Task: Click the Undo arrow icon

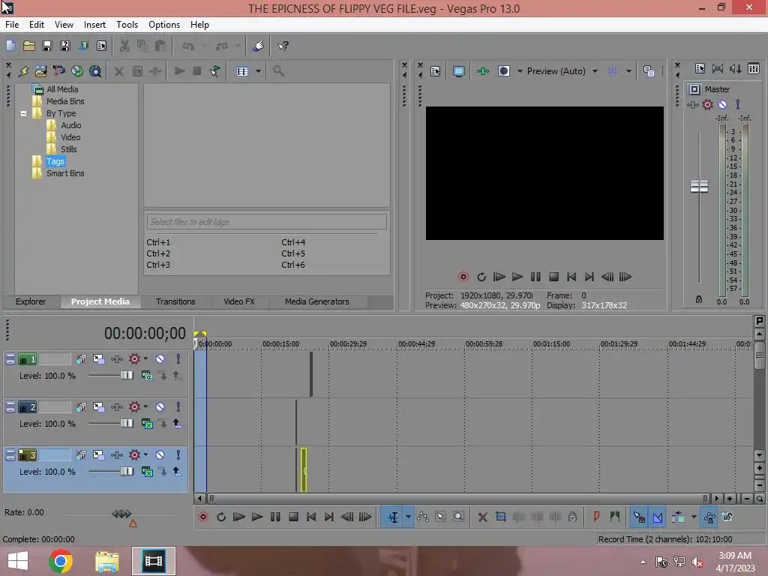Action: point(188,46)
